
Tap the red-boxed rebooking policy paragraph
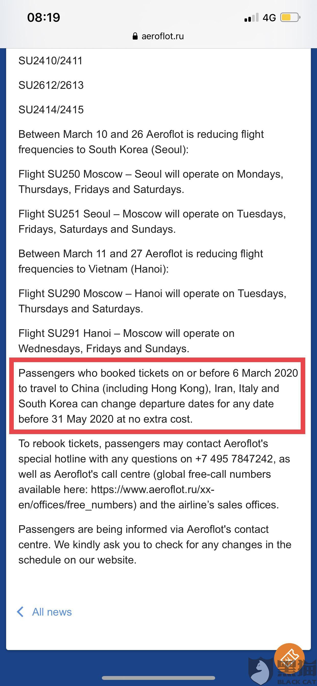coord(157,396)
